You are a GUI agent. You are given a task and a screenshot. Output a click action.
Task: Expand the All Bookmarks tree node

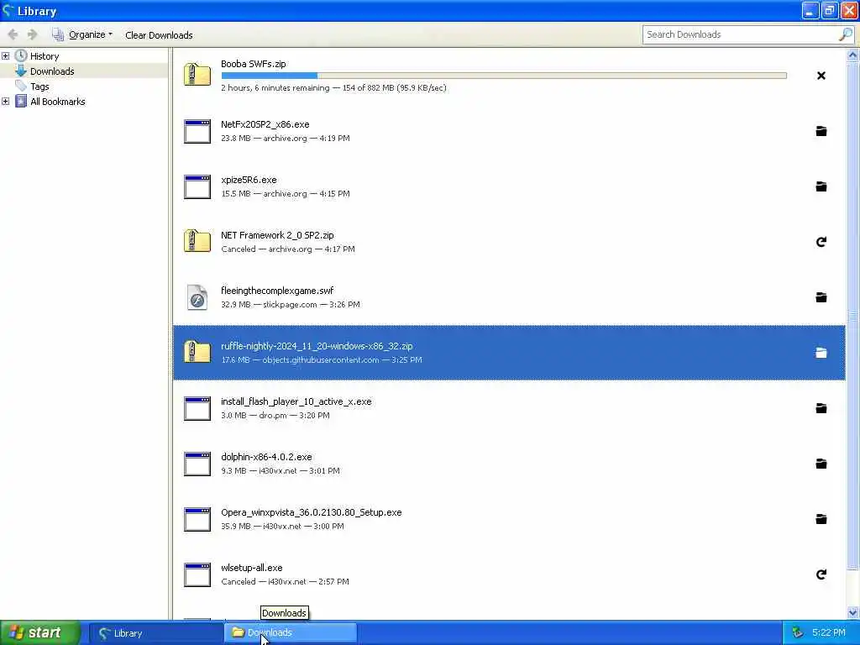point(6,102)
